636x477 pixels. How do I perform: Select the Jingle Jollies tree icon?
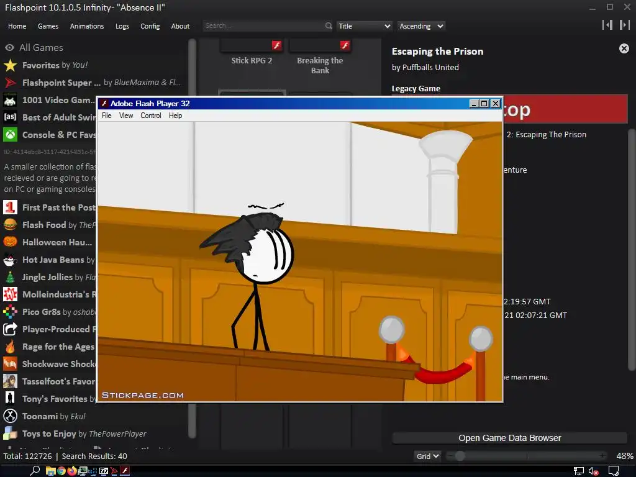[10, 277]
